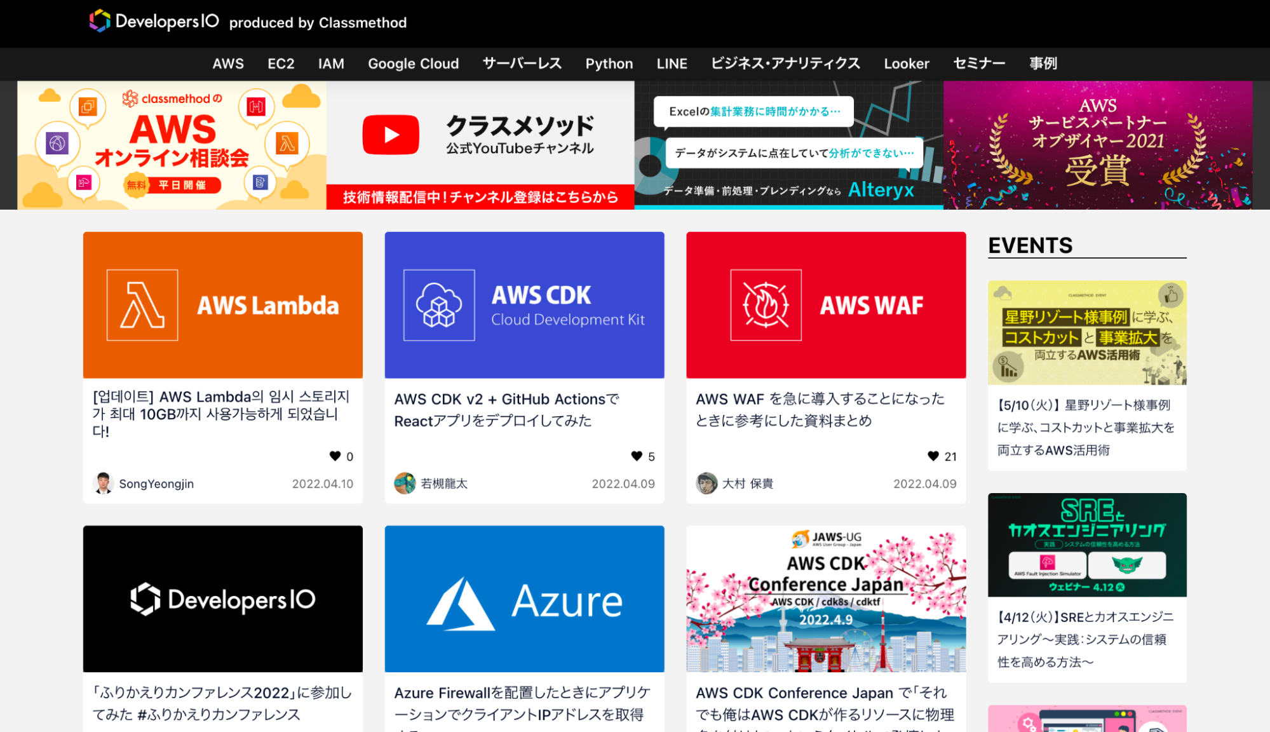Open the 4/12 SRE event link

[1086, 639]
